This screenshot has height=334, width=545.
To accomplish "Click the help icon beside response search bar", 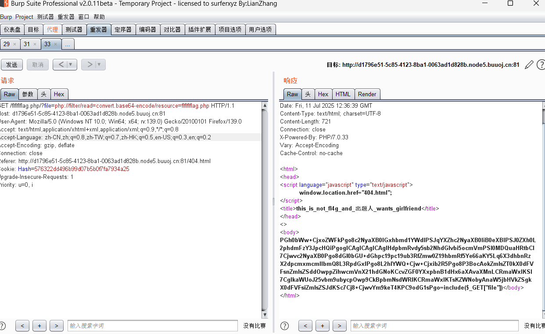I will [x=285, y=326].
